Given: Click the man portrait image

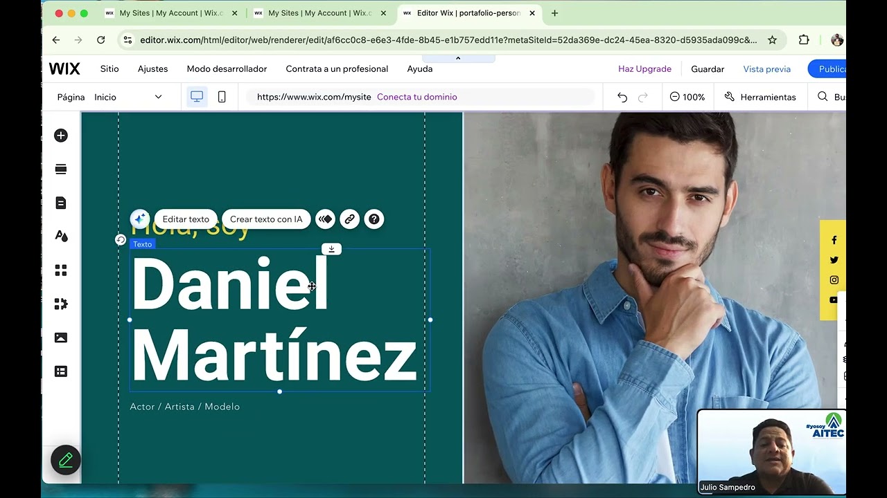Looking at the screenshot, I should (654, 297).
